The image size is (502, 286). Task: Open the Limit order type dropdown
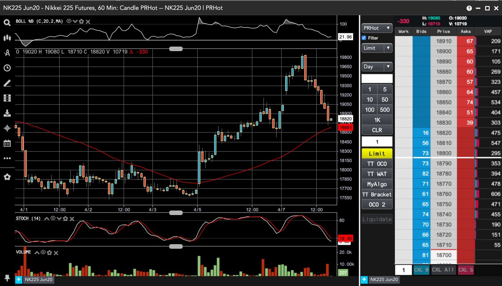click(x=377, y=48)
